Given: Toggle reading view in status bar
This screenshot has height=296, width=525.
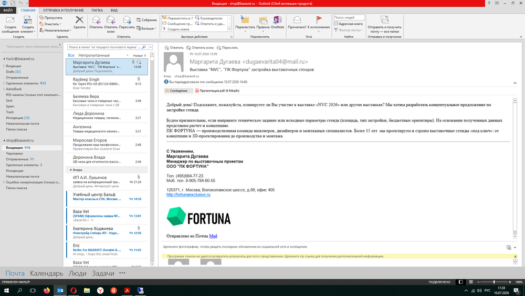Looking at the screenshot, I should [x=471, y=282].
